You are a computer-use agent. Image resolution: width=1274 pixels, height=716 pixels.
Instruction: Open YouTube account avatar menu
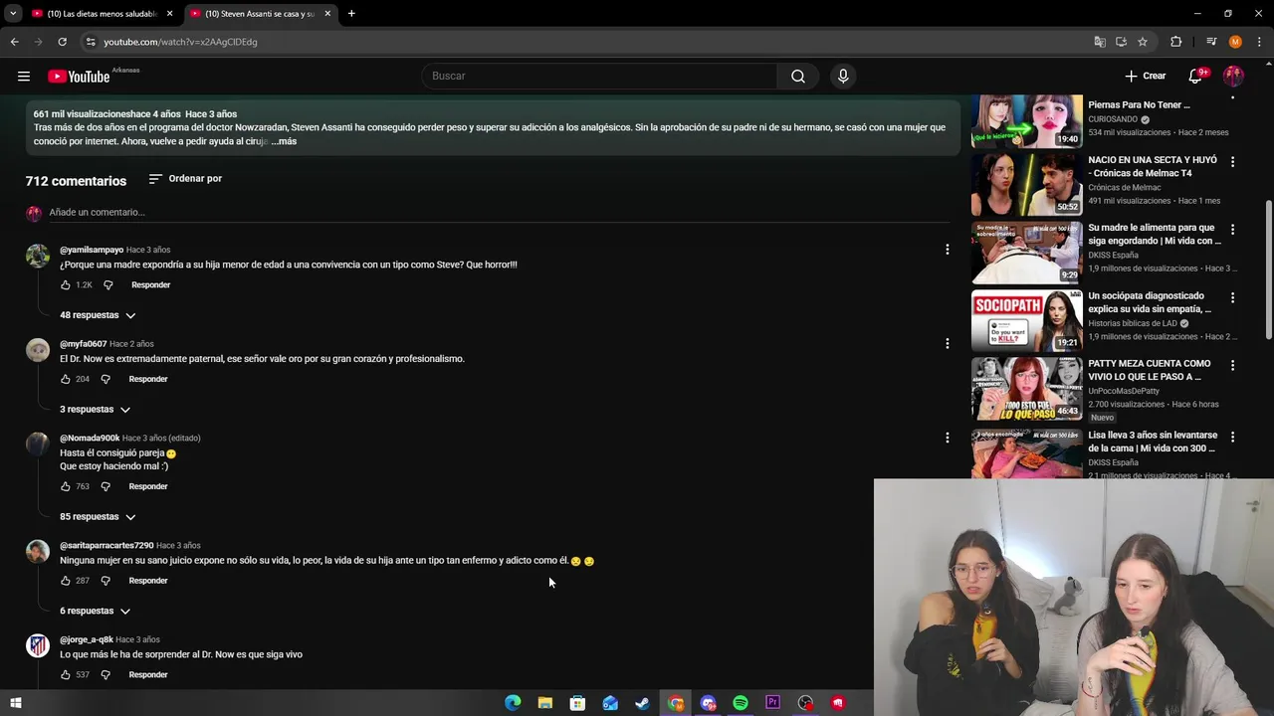[x=1233, y=77]
